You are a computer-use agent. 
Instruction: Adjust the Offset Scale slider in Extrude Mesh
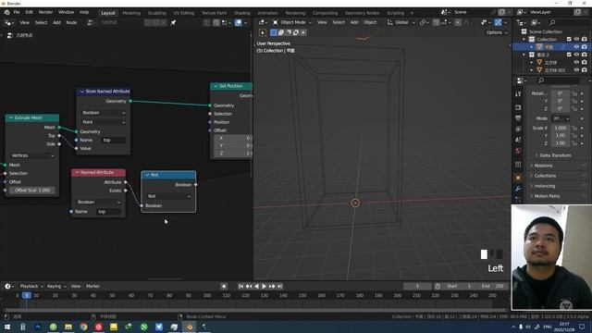[x=32, y=191]
